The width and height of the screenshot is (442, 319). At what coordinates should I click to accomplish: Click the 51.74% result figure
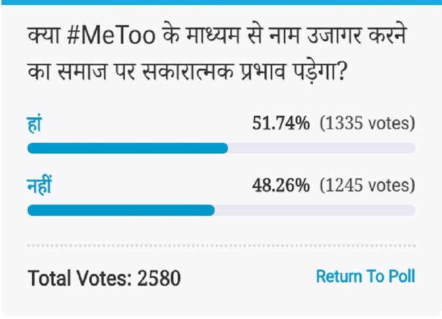point(281,123)
